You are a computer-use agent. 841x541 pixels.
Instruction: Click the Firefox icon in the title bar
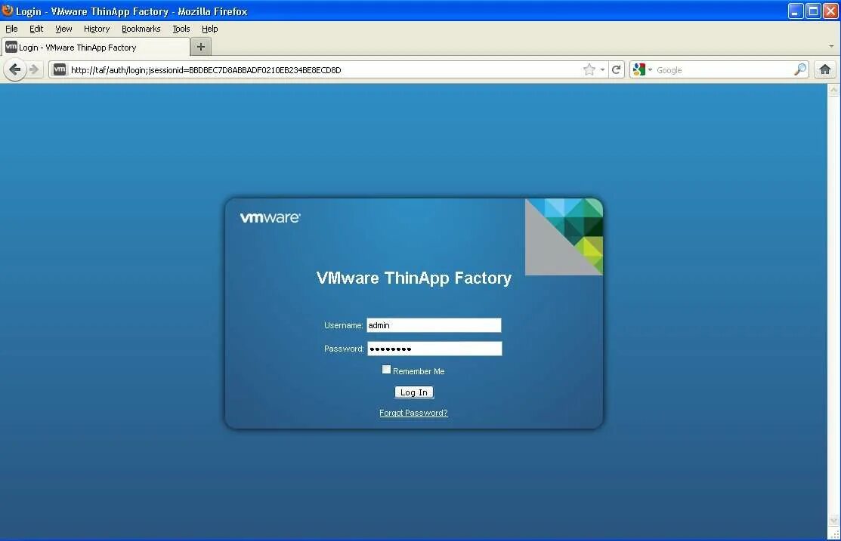pyautogui.click(x=6, y=11)
